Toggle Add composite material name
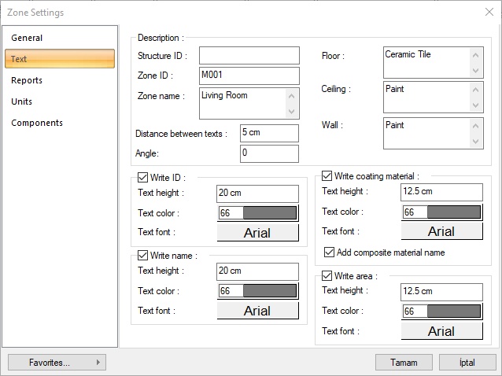502x376 pixels. click(x=330, y=253)
